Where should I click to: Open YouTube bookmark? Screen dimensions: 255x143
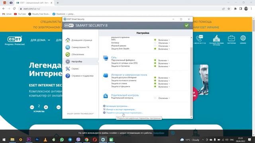[x=20, y=14]
